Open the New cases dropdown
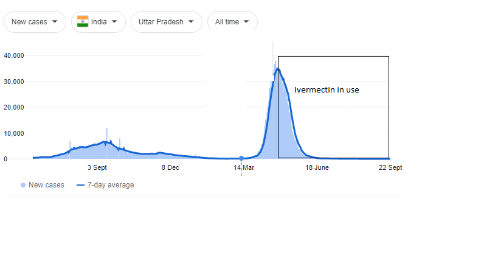The height and width of the screenshot is (280, 498). [x=35, y=22]
